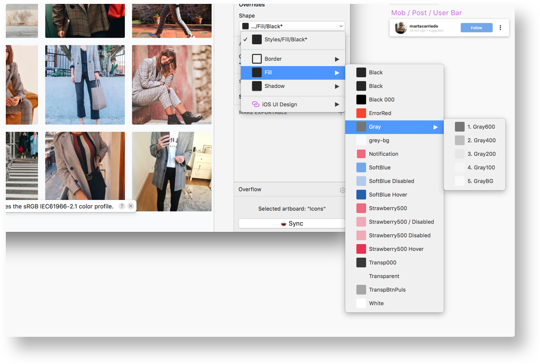Click the three-dot menu in User Bar

500,28
